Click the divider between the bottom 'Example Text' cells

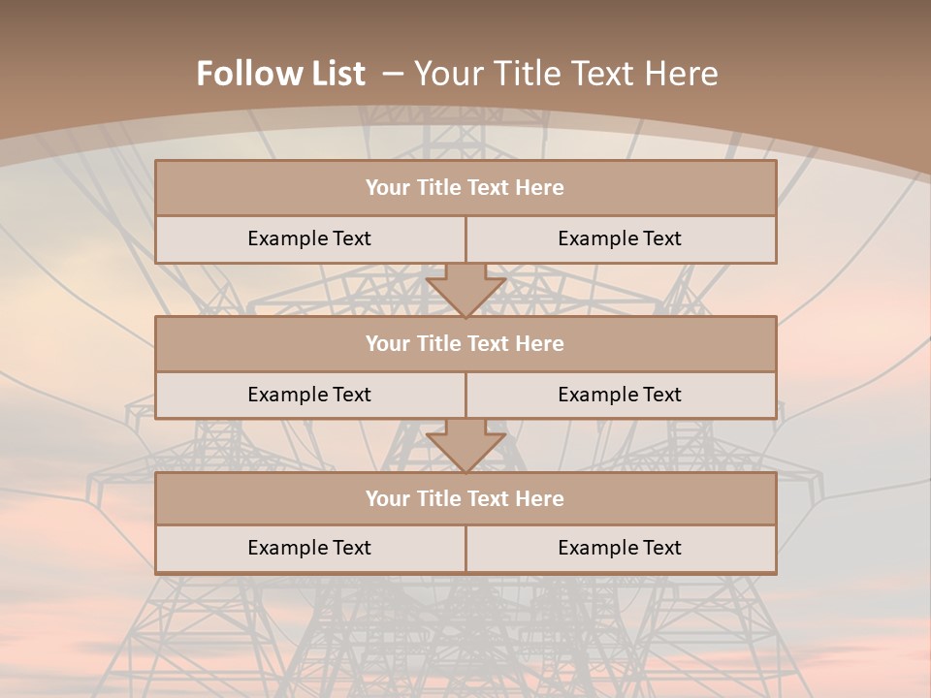click(x=465, y=549)
